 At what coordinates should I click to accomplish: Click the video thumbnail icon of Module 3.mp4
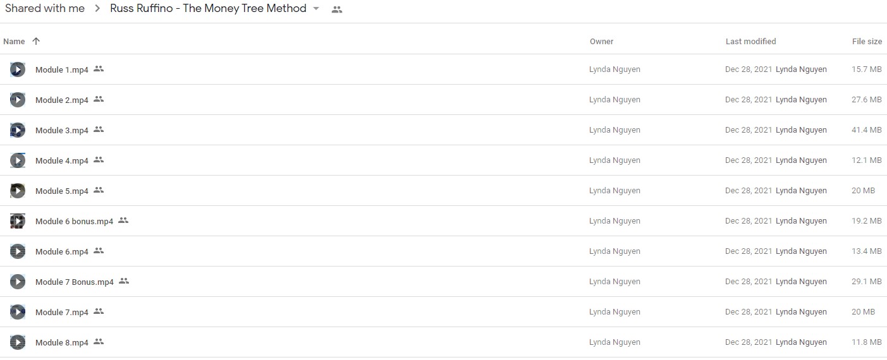pos(18,130)
